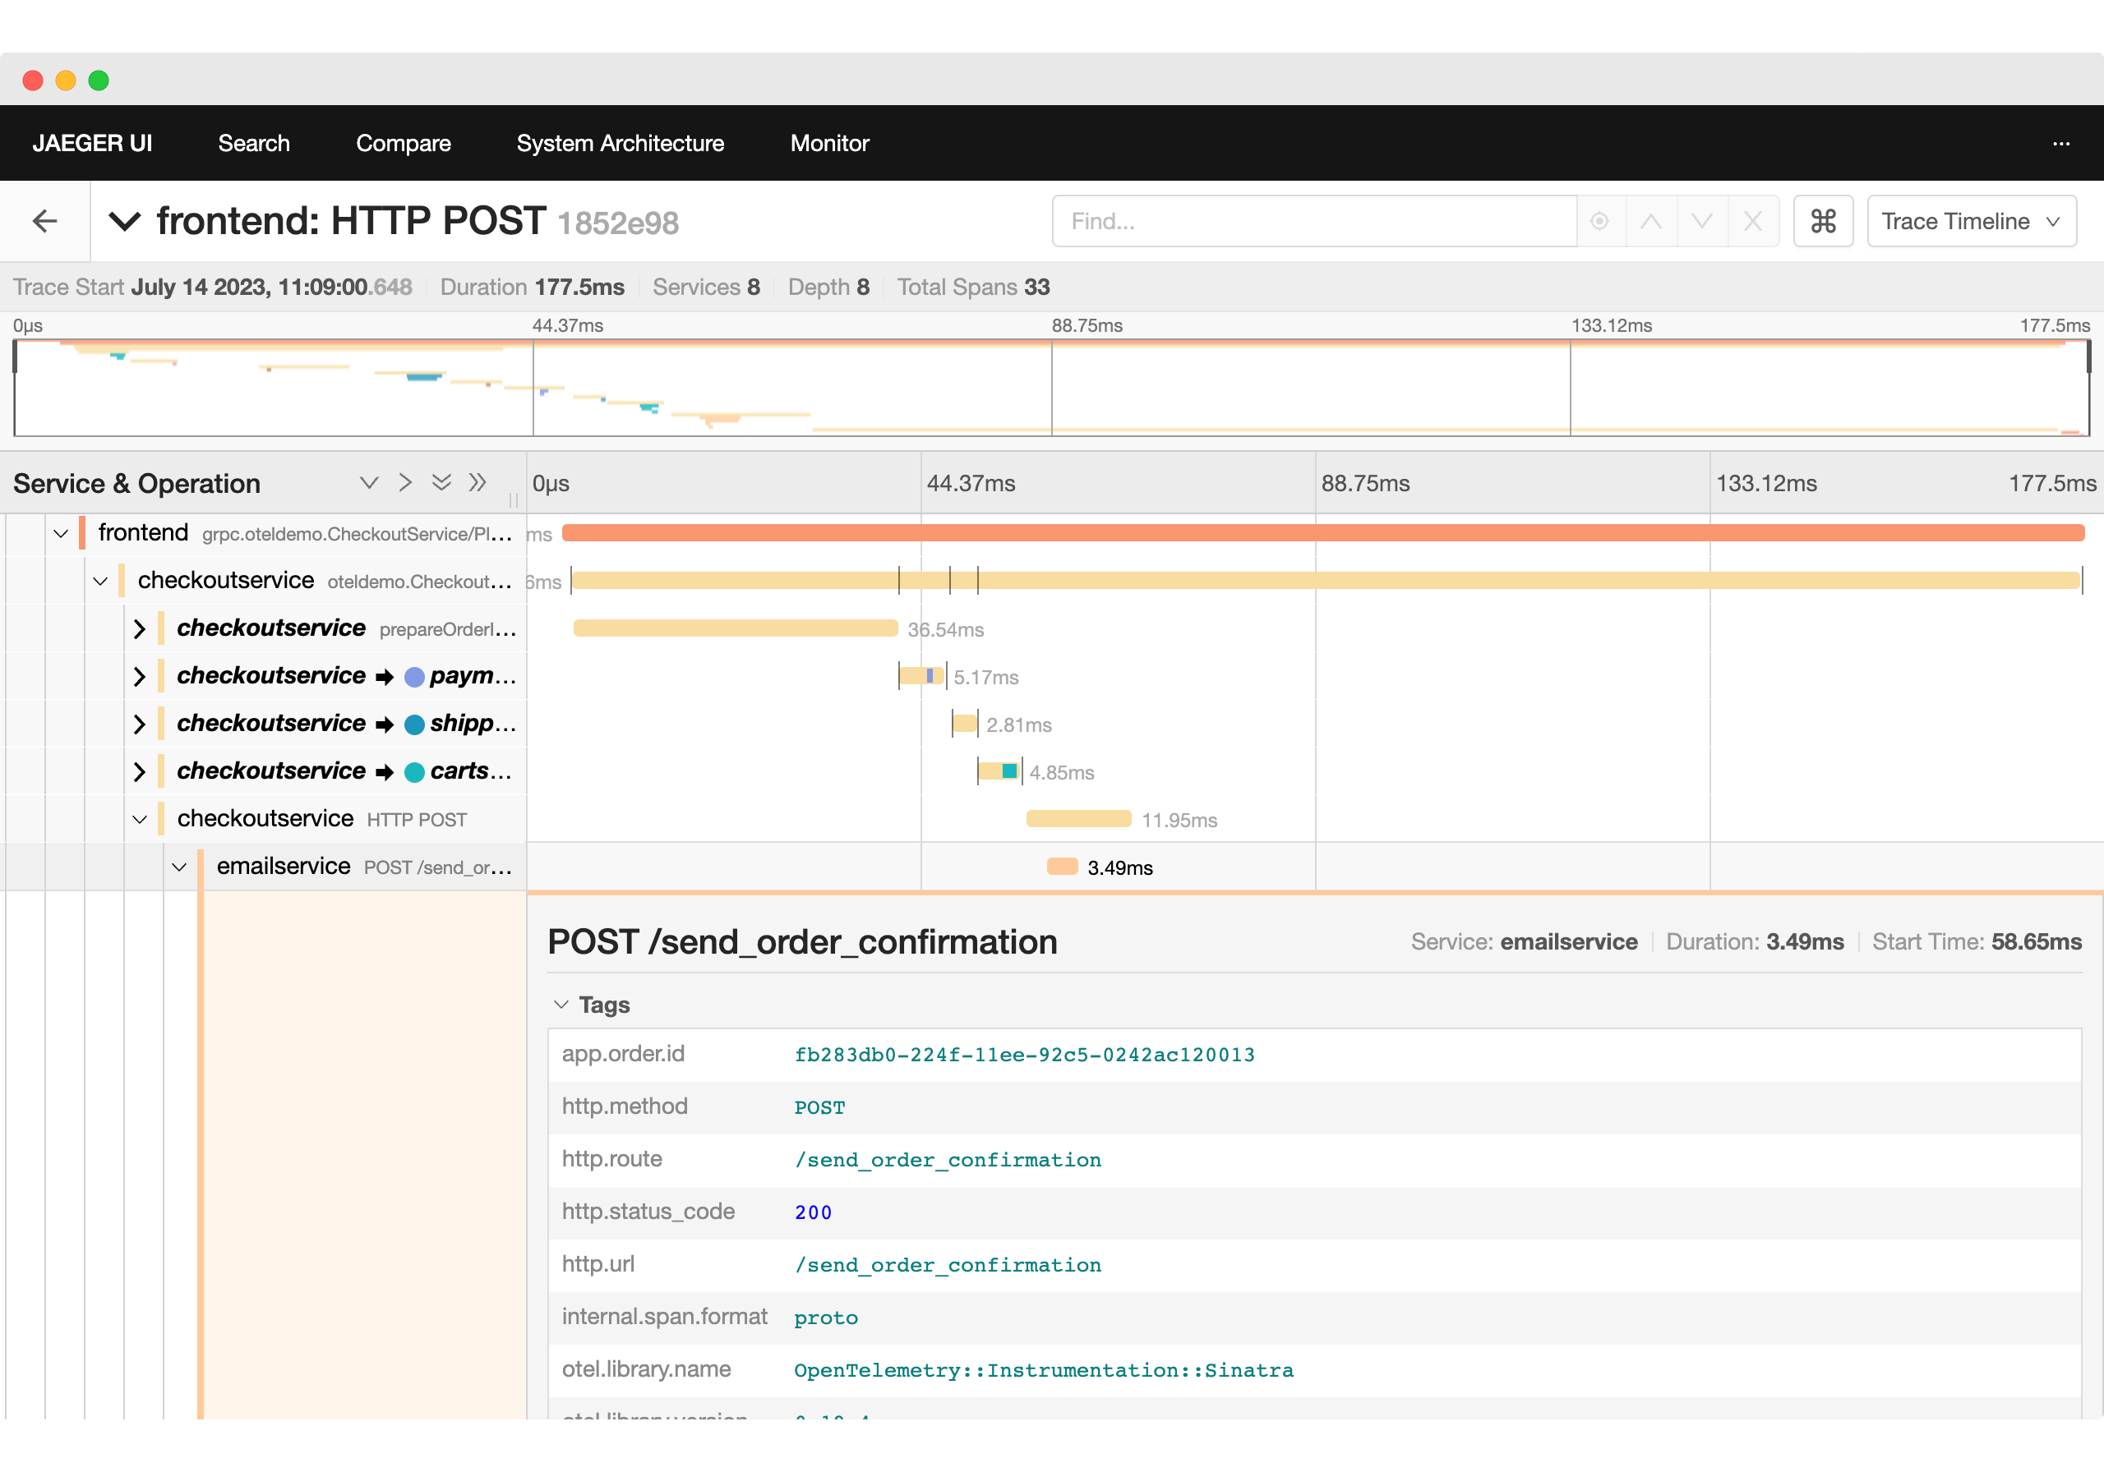Click collapse all double-chevron icon
Image resolution: width=2104 pixels, height=1472 pixels.
point(478,483)
